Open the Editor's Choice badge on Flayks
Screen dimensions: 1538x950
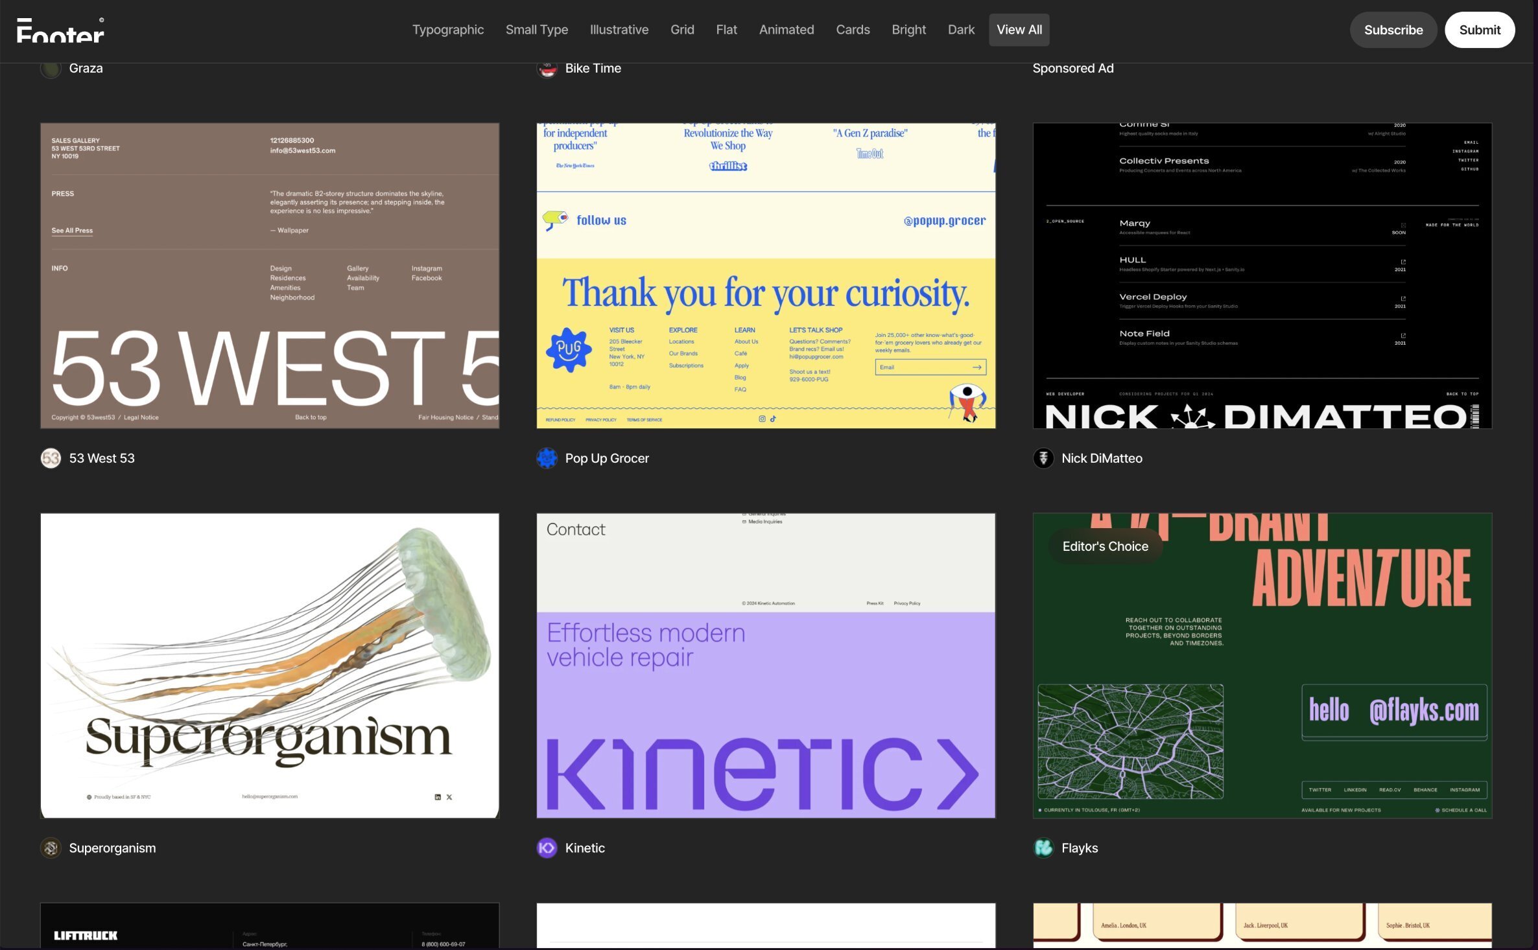(1105, 546)
